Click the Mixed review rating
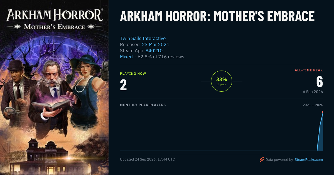The height and width of the screenshot is (175, 334). [x=126, y=57]
